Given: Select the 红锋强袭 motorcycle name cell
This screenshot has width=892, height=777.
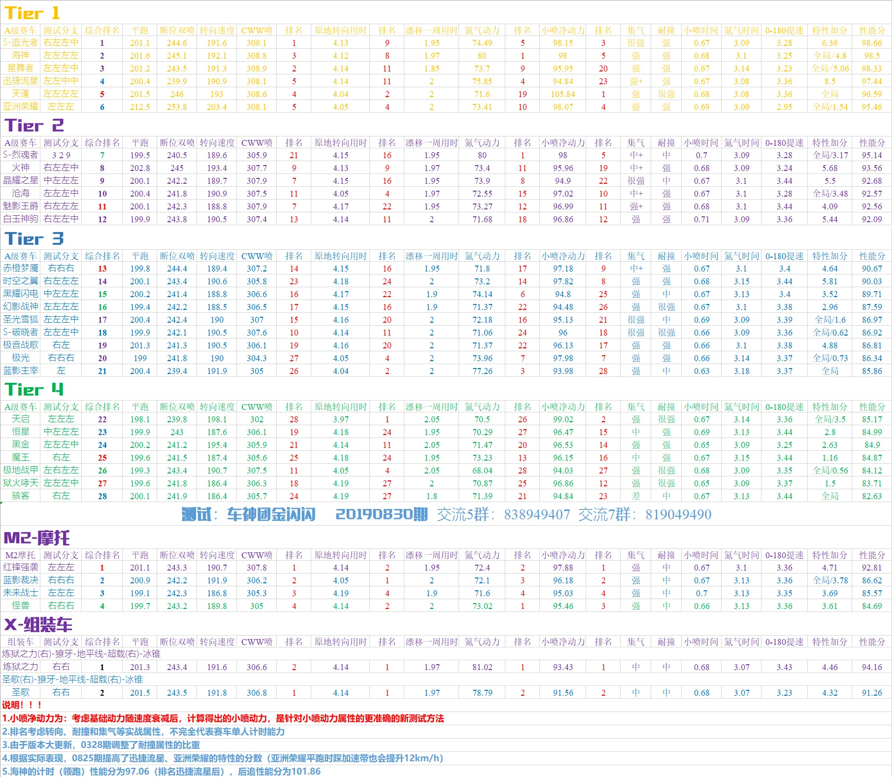Looking at the screenshot, I should [x=21, y=568].
